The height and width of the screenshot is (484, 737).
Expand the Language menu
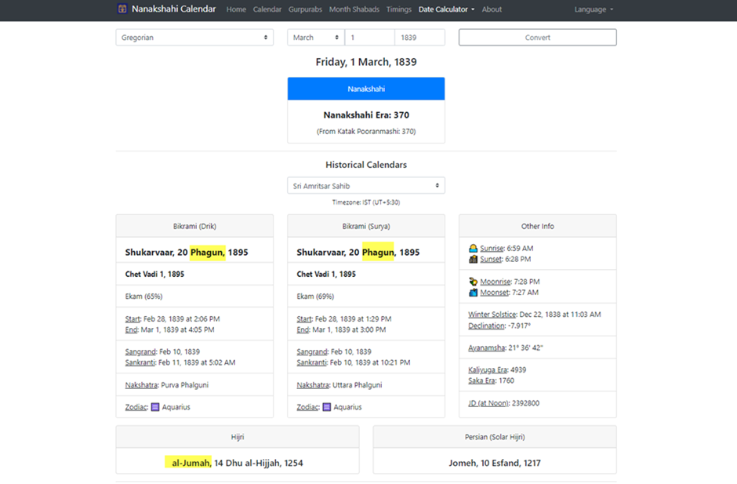click(594, 9)
